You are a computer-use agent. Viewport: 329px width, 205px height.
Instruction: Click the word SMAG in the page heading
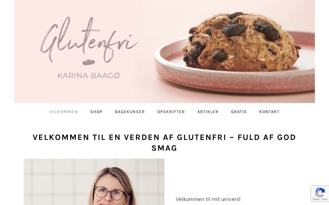click(x=164, y=148)
